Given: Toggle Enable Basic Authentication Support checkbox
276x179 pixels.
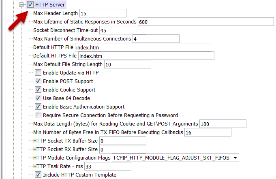Looking at the screenshot, I should [x=38, y=107].
